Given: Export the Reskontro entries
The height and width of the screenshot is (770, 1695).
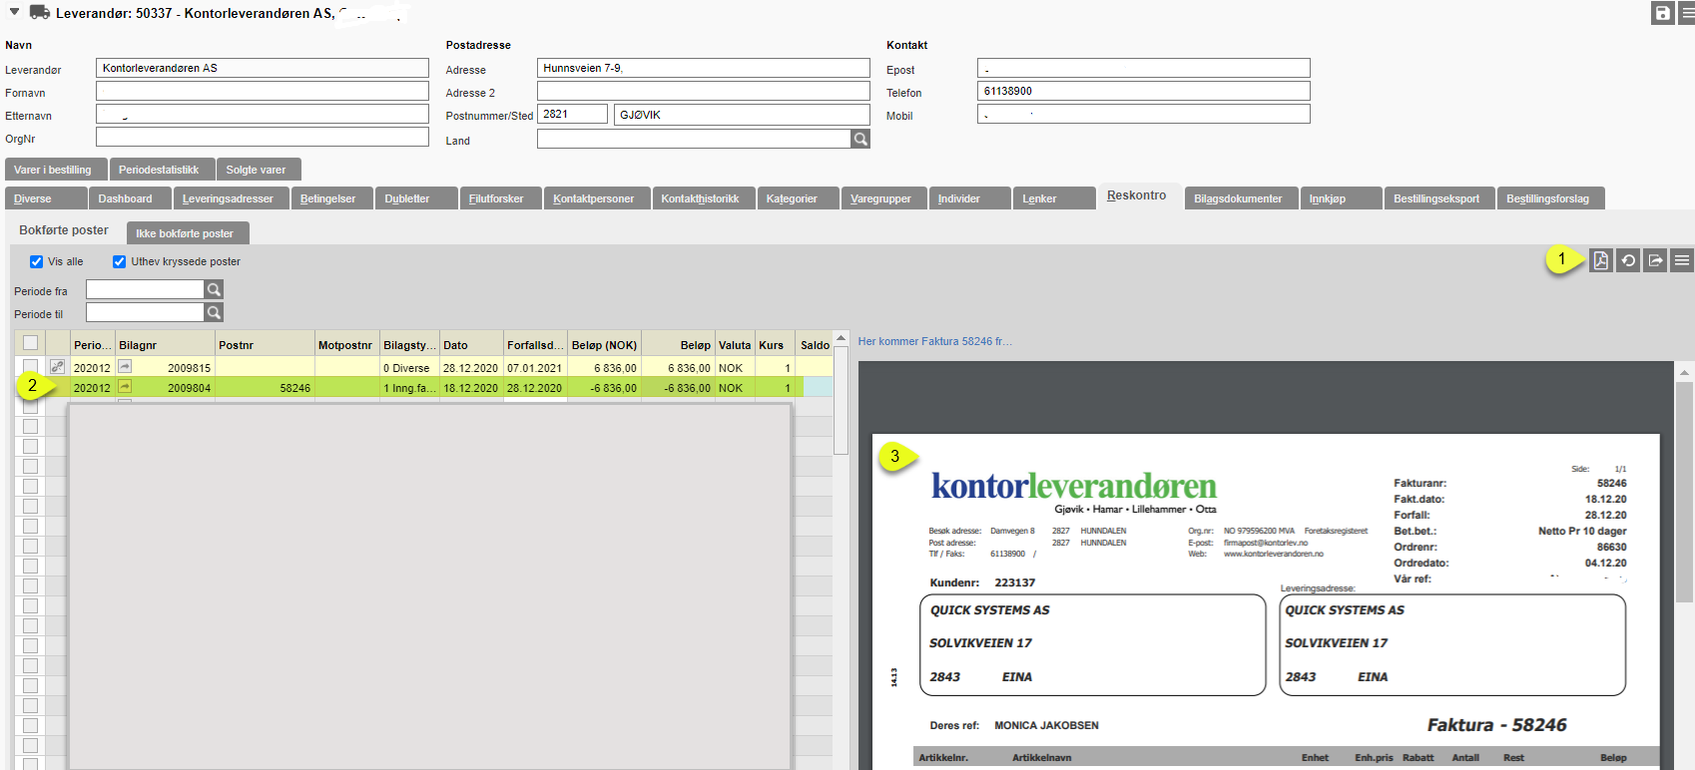Looking at the screenshot, I should (1655, 260).
